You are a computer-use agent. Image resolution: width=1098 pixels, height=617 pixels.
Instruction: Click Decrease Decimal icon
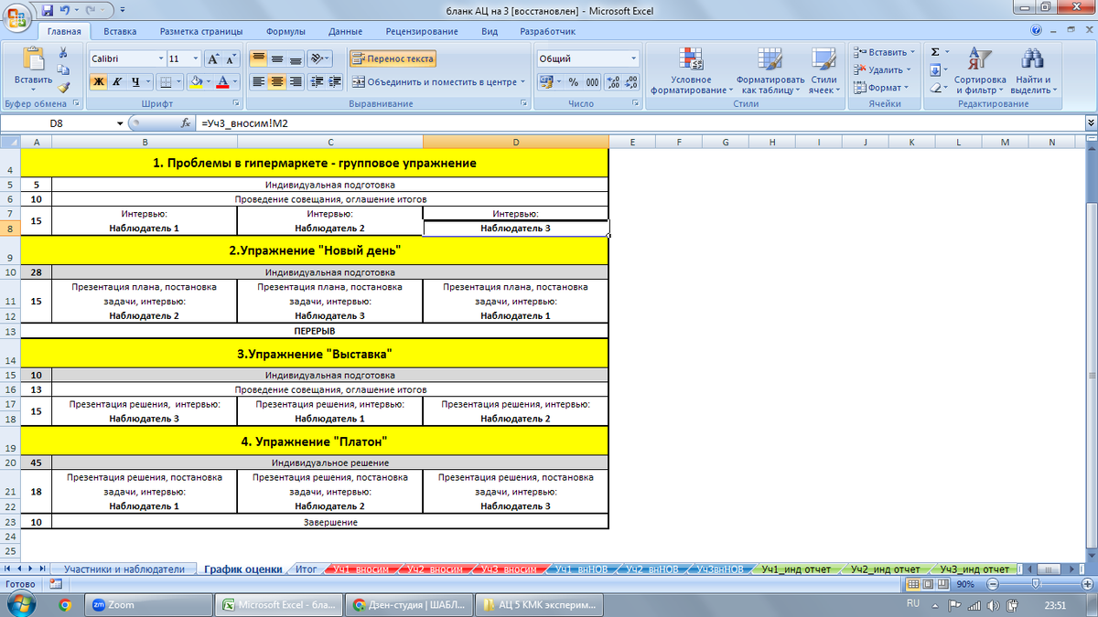[631, 81]
